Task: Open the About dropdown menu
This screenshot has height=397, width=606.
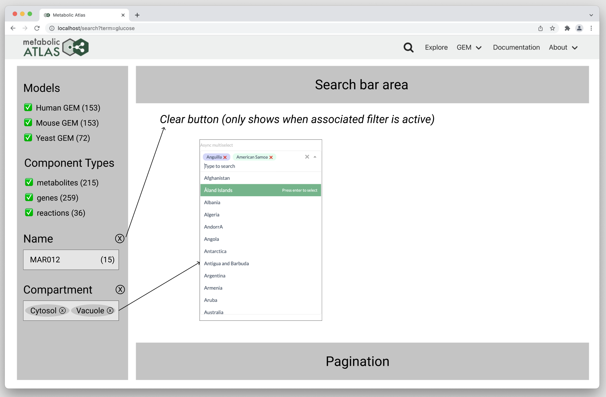Action: coord(563,47)
